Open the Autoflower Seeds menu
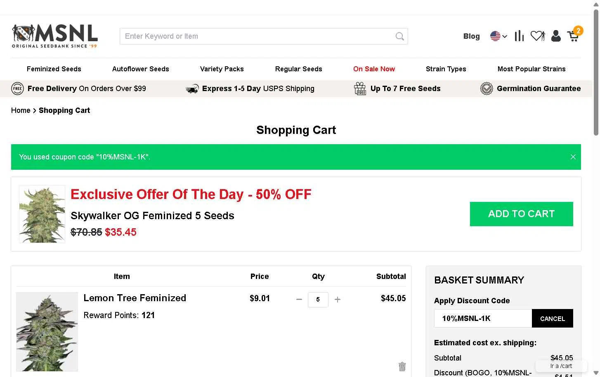600x377 pixels. coord(141,69)
